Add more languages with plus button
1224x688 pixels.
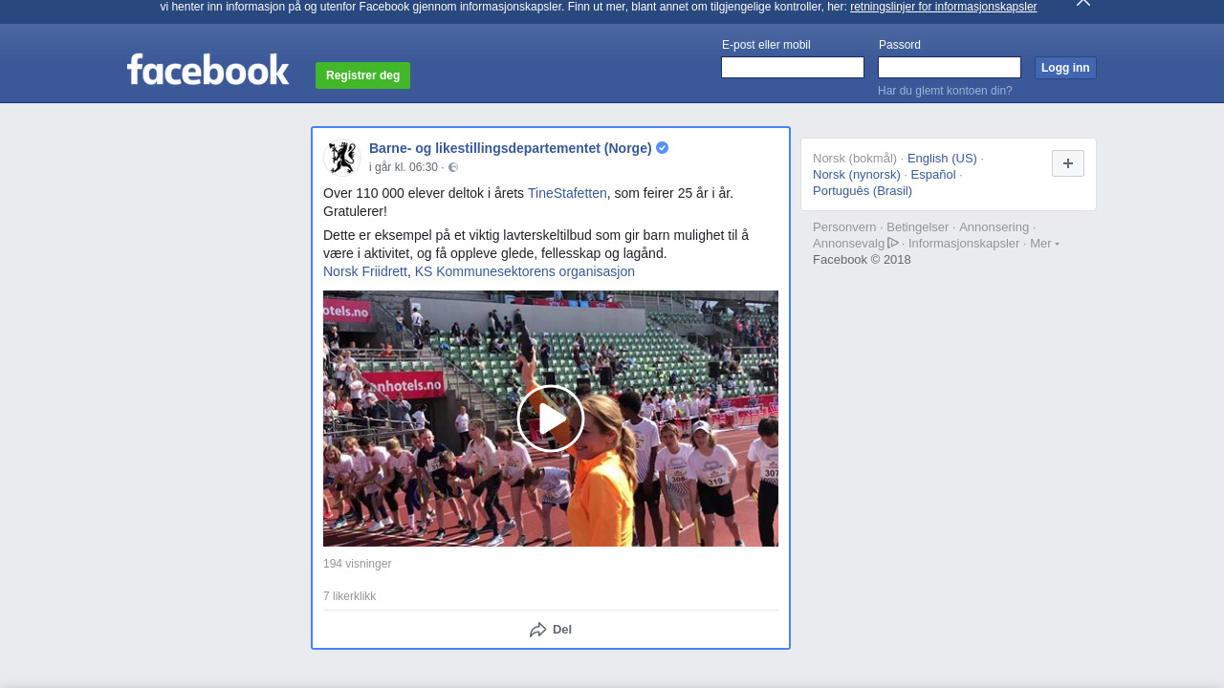[x=1068, y=163]
